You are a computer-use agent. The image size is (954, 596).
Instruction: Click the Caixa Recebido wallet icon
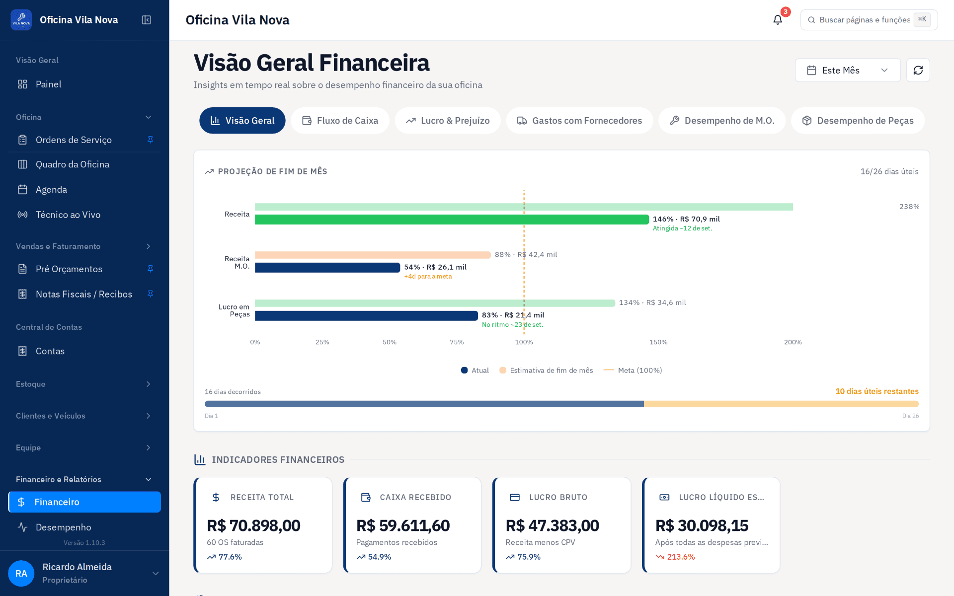point(366,497)
